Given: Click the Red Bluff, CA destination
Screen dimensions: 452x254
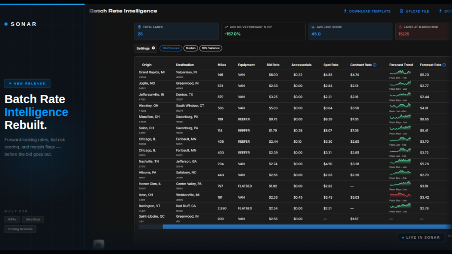Looking at the screenshot, I should coord(186,206).
